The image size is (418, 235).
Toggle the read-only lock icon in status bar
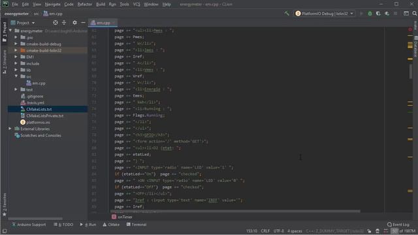coord(369,231)
